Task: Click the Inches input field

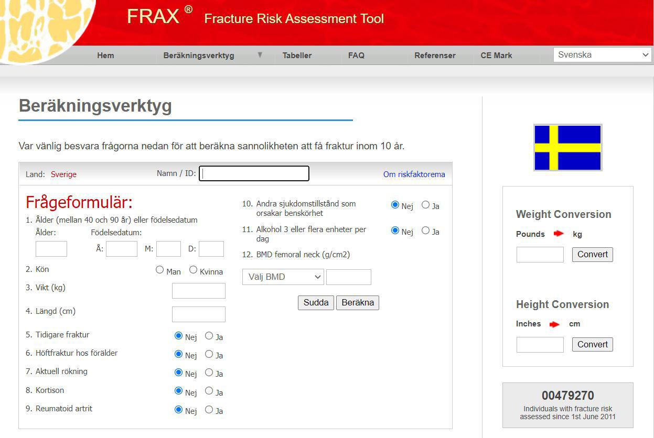Action: tap(540, 345)
